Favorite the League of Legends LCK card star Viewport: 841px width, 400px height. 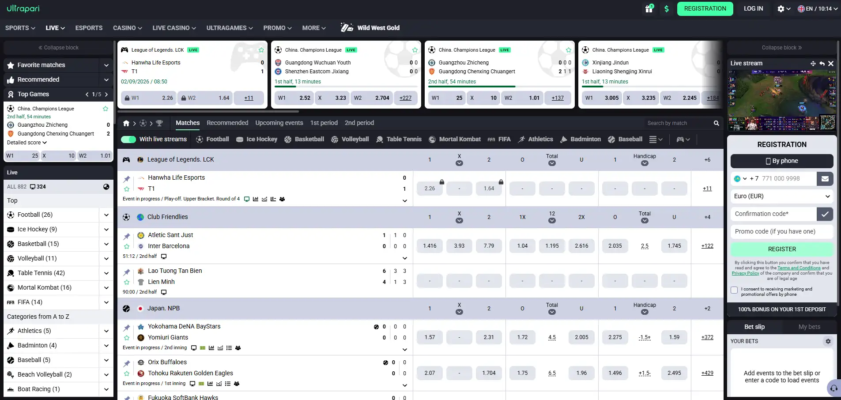(261, 50)
